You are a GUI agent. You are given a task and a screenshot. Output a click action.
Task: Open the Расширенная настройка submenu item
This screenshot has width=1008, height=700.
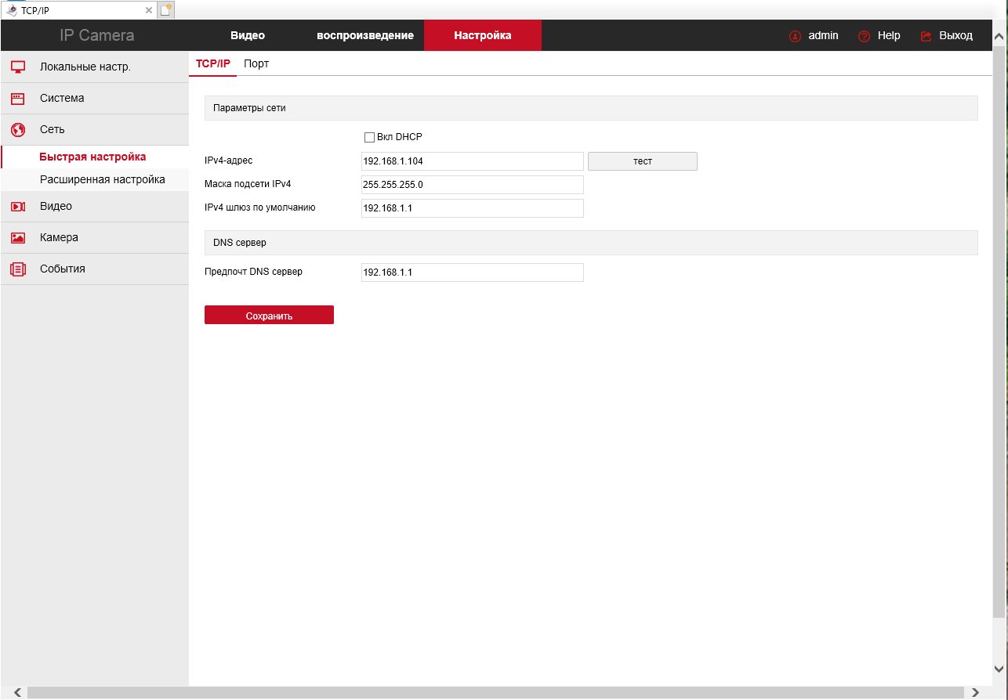coord(102,180)
